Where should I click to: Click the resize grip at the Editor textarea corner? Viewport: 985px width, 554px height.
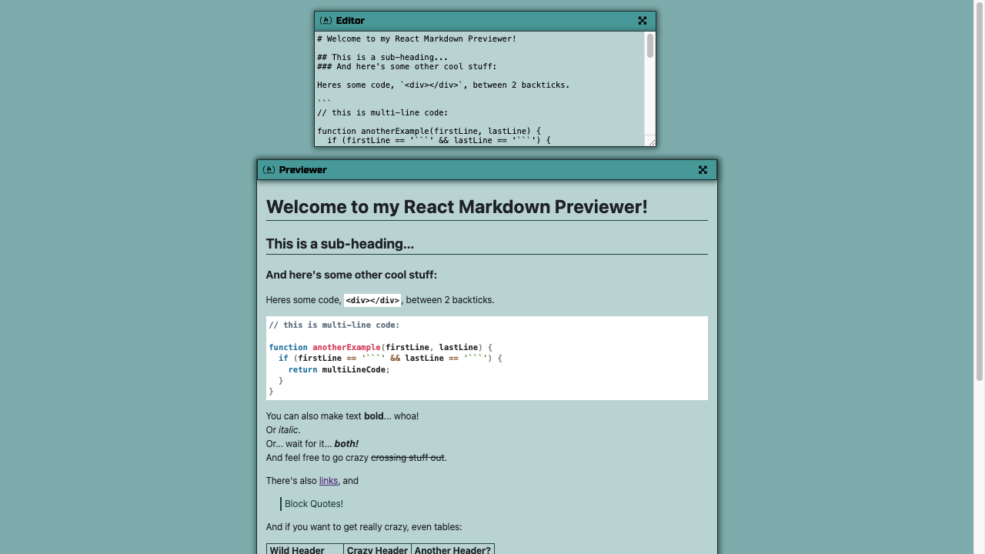point(651,142)
